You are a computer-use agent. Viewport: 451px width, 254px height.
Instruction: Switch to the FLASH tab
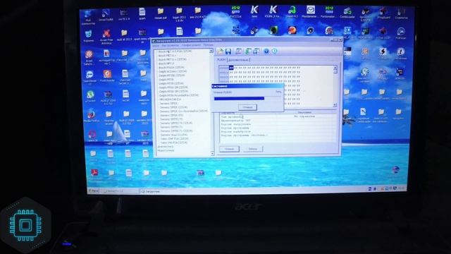(221, 59)
